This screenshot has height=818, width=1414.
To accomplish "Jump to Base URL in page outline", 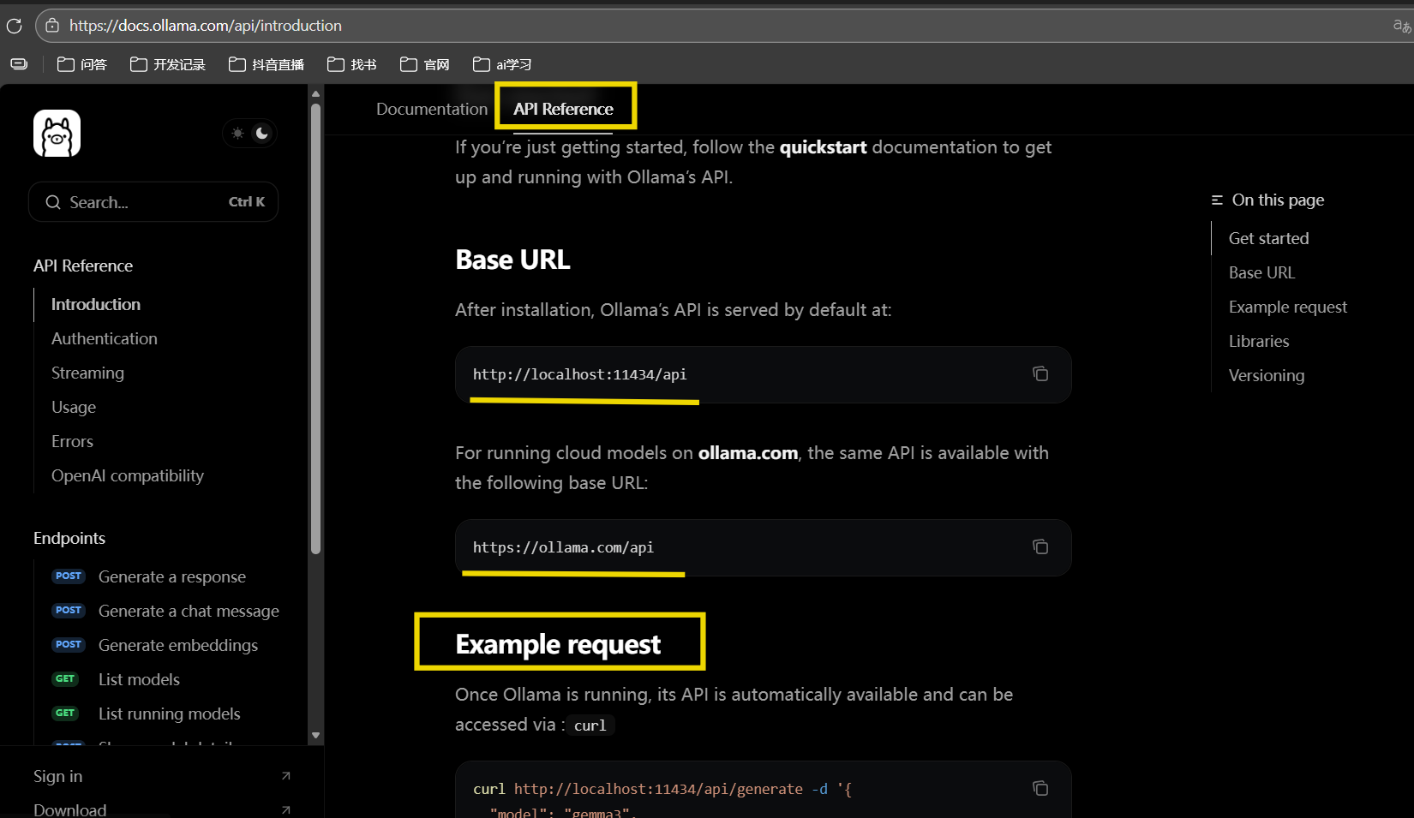I will (1261, 272).
